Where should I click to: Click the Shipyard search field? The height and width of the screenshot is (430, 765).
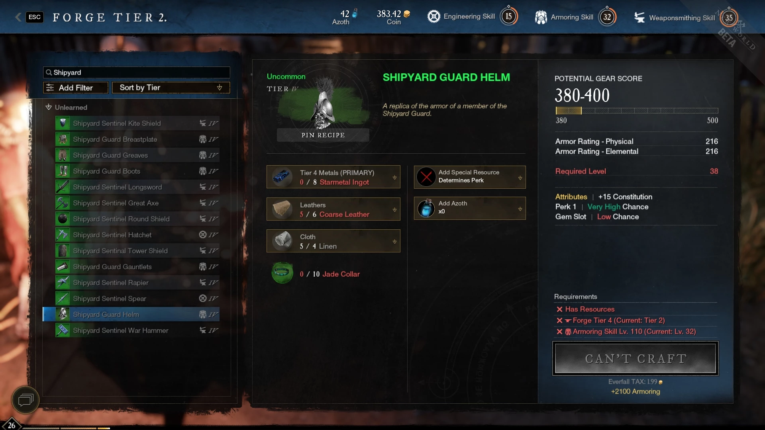(136, 72)
